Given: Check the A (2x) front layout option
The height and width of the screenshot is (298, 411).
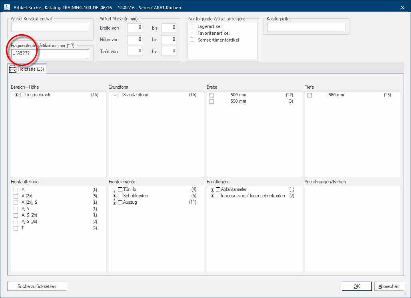Looking at the screenshot, I should tap(16, 196).
